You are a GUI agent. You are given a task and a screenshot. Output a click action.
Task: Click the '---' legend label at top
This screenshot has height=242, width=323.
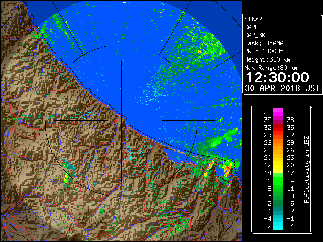[x=289, y=112]
